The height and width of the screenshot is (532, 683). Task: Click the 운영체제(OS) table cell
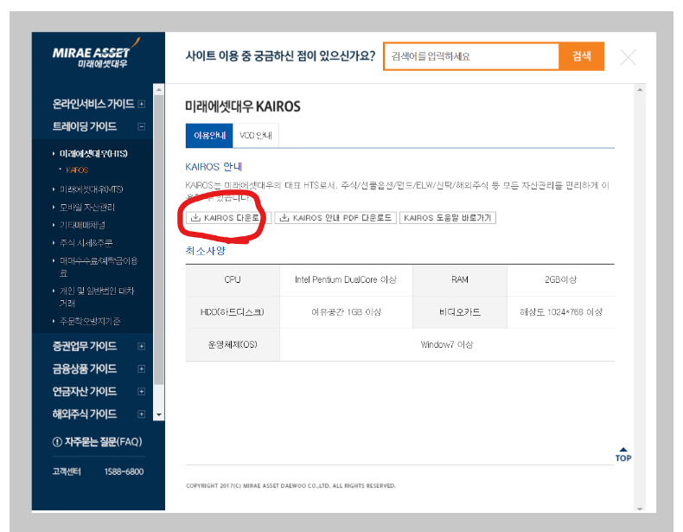pyautogui.click(x=233, y=345)
